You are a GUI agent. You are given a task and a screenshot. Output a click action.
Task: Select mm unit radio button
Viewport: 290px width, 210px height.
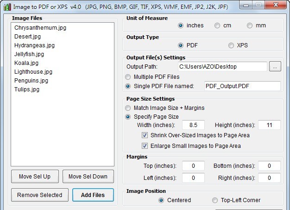click(250, 25)
